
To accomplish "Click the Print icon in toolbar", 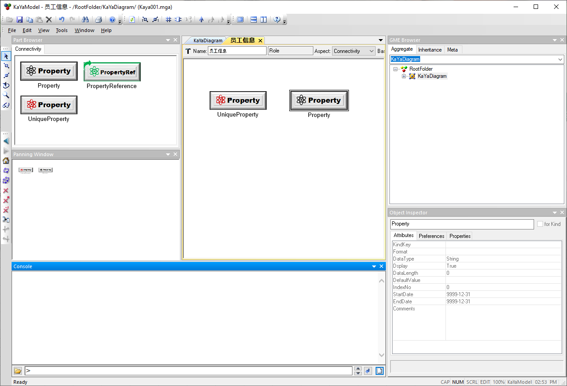I will [99, 20].
